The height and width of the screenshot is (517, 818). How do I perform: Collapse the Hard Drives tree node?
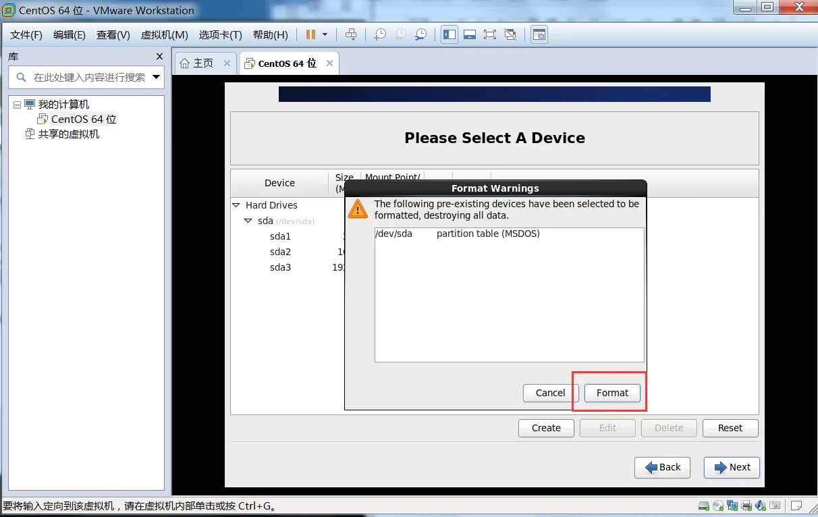pyautogui.click(x=236, y=205)
